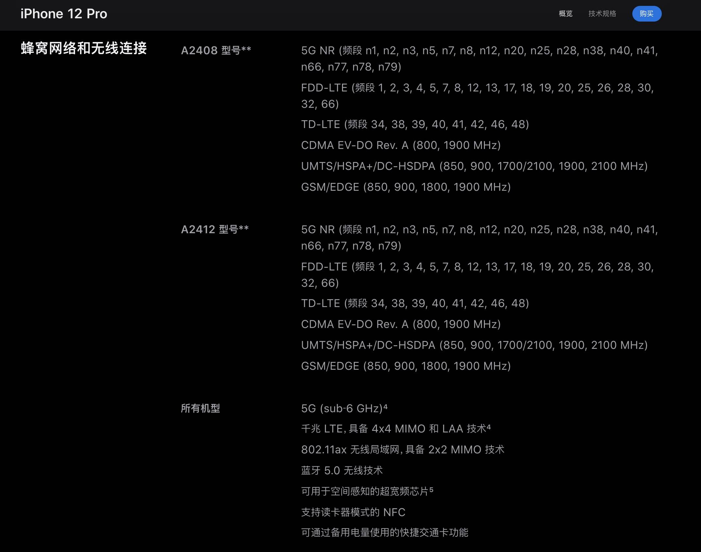The image size is (701, 552).
Task: Click the A2408 型号** label
Action: click(x=216, y=50)
